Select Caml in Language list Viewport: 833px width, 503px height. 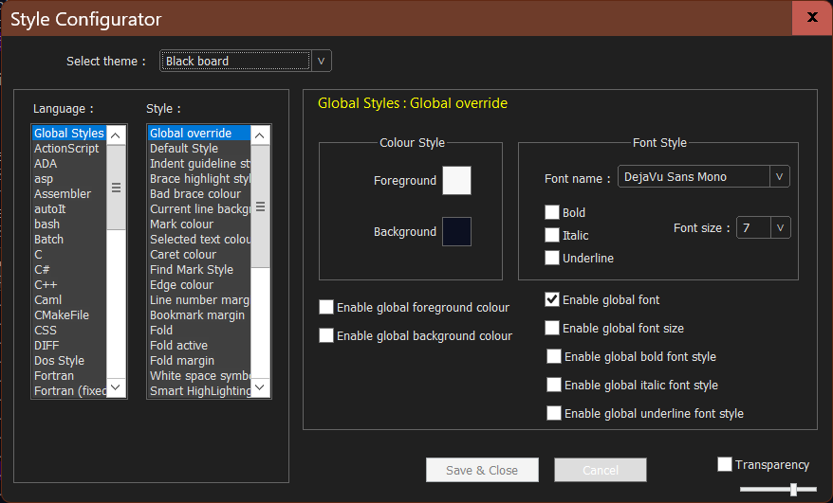click(x=69, y=299)
